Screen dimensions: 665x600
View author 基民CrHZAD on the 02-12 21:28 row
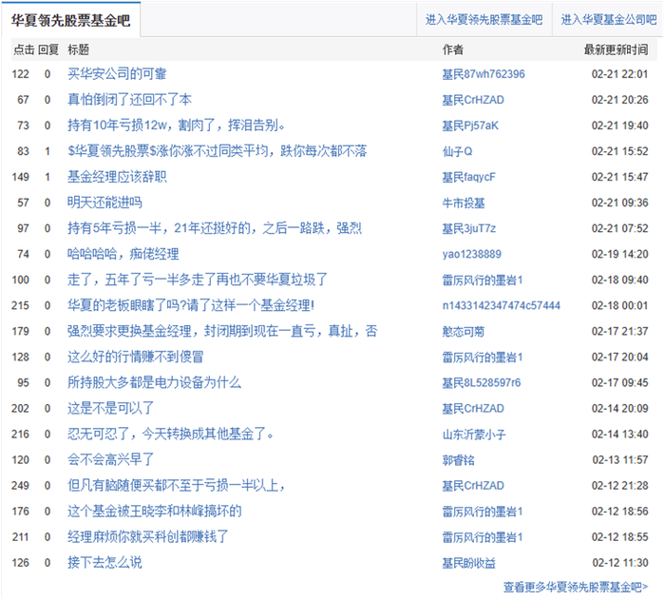coord(473,486)
